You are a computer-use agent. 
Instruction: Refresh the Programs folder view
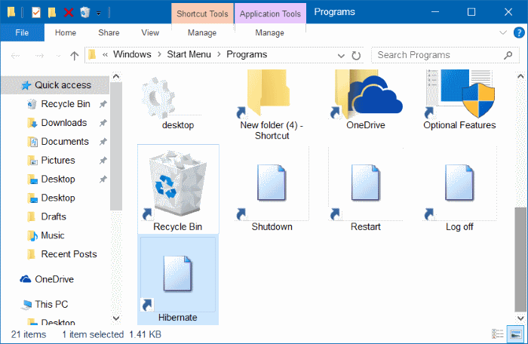(x=356, y=55)
